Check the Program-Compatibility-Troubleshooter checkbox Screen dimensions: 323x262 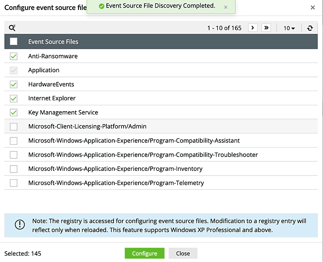pyautogui.click(x=14, y=155)
